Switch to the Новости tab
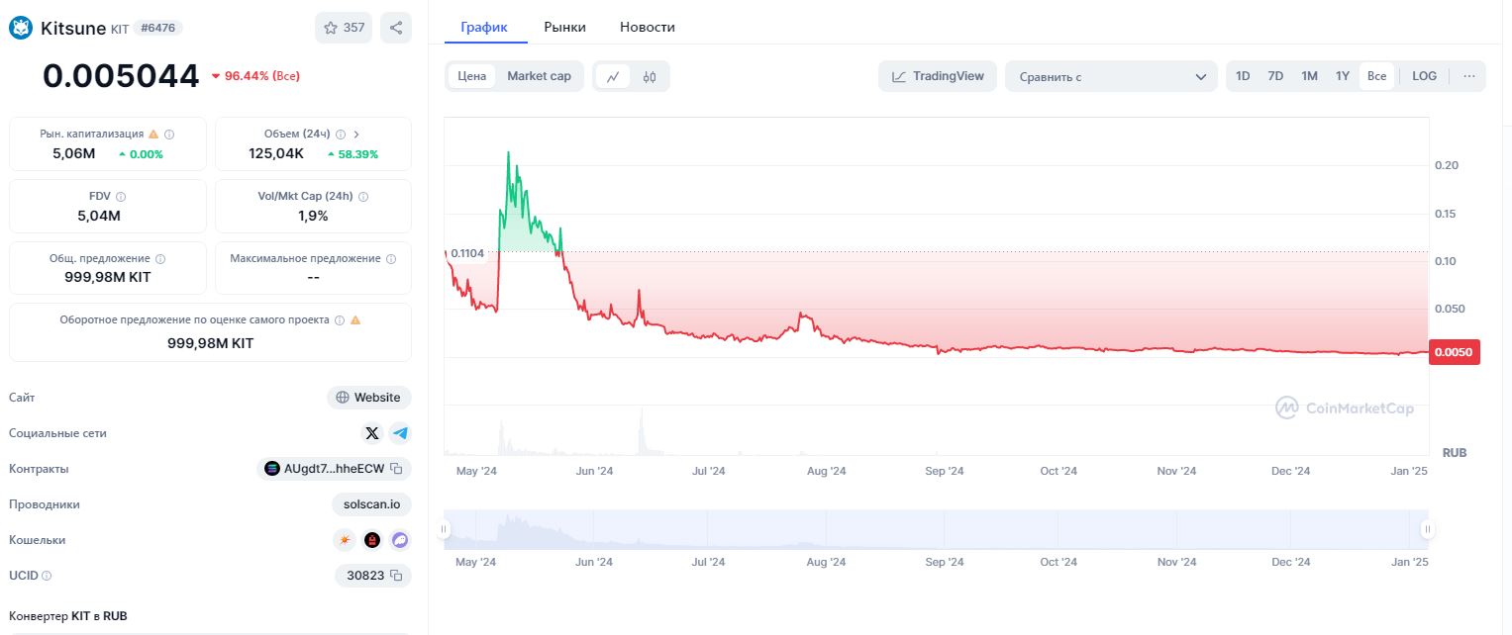 [648, 27]
